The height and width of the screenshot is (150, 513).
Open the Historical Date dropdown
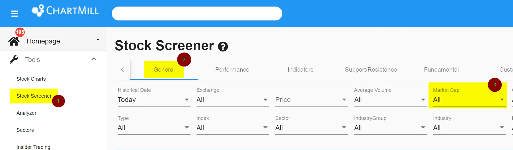[154, 100]
